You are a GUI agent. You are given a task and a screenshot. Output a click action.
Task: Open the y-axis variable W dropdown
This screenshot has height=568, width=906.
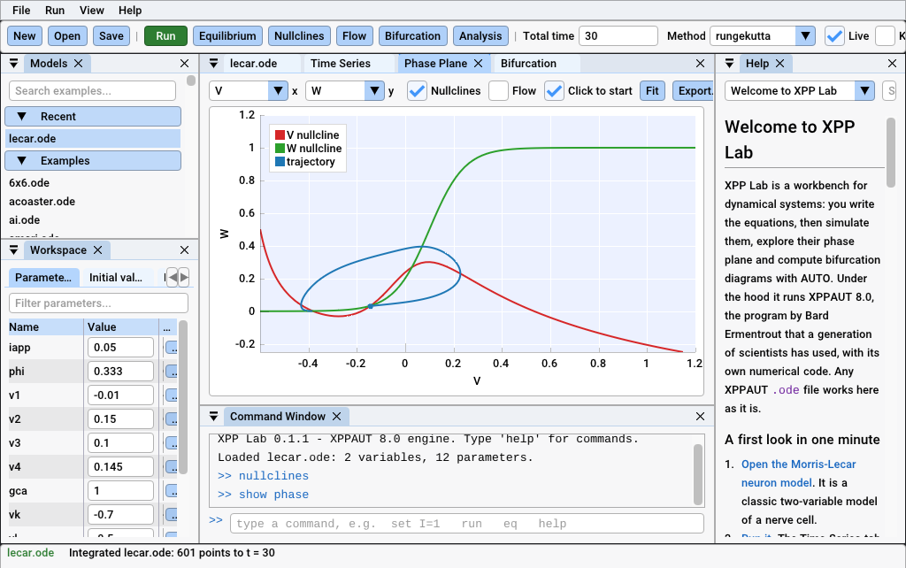click(374, 91)
